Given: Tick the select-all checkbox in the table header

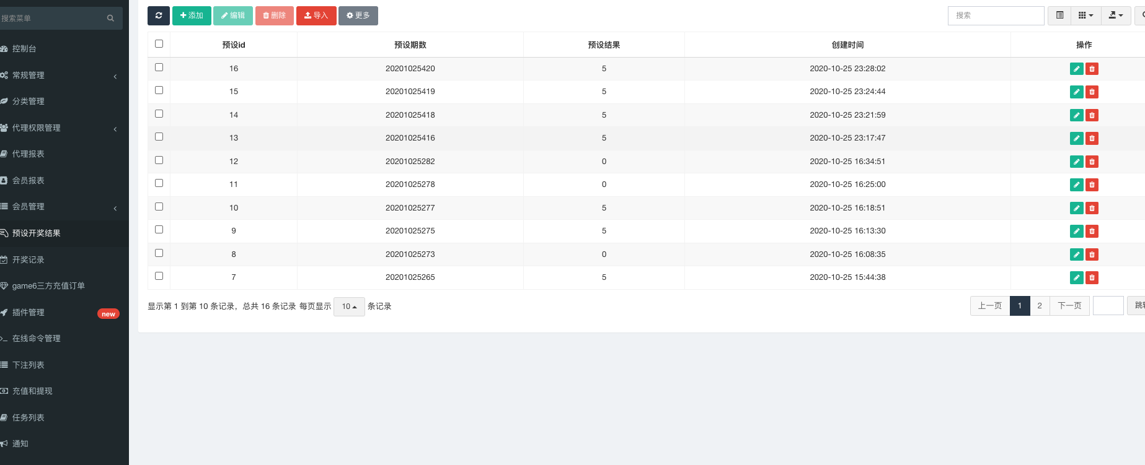Looking at the screenshot, I should click(x=159, y=43).
